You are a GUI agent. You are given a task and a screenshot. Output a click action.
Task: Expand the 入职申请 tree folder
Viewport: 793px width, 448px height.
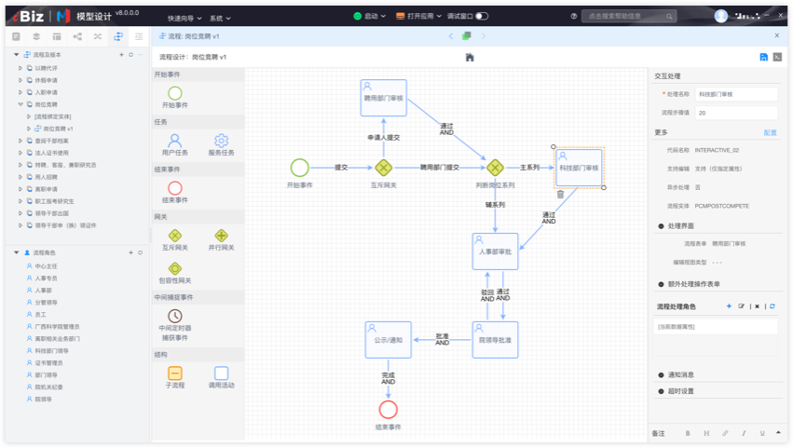point(21,92)
